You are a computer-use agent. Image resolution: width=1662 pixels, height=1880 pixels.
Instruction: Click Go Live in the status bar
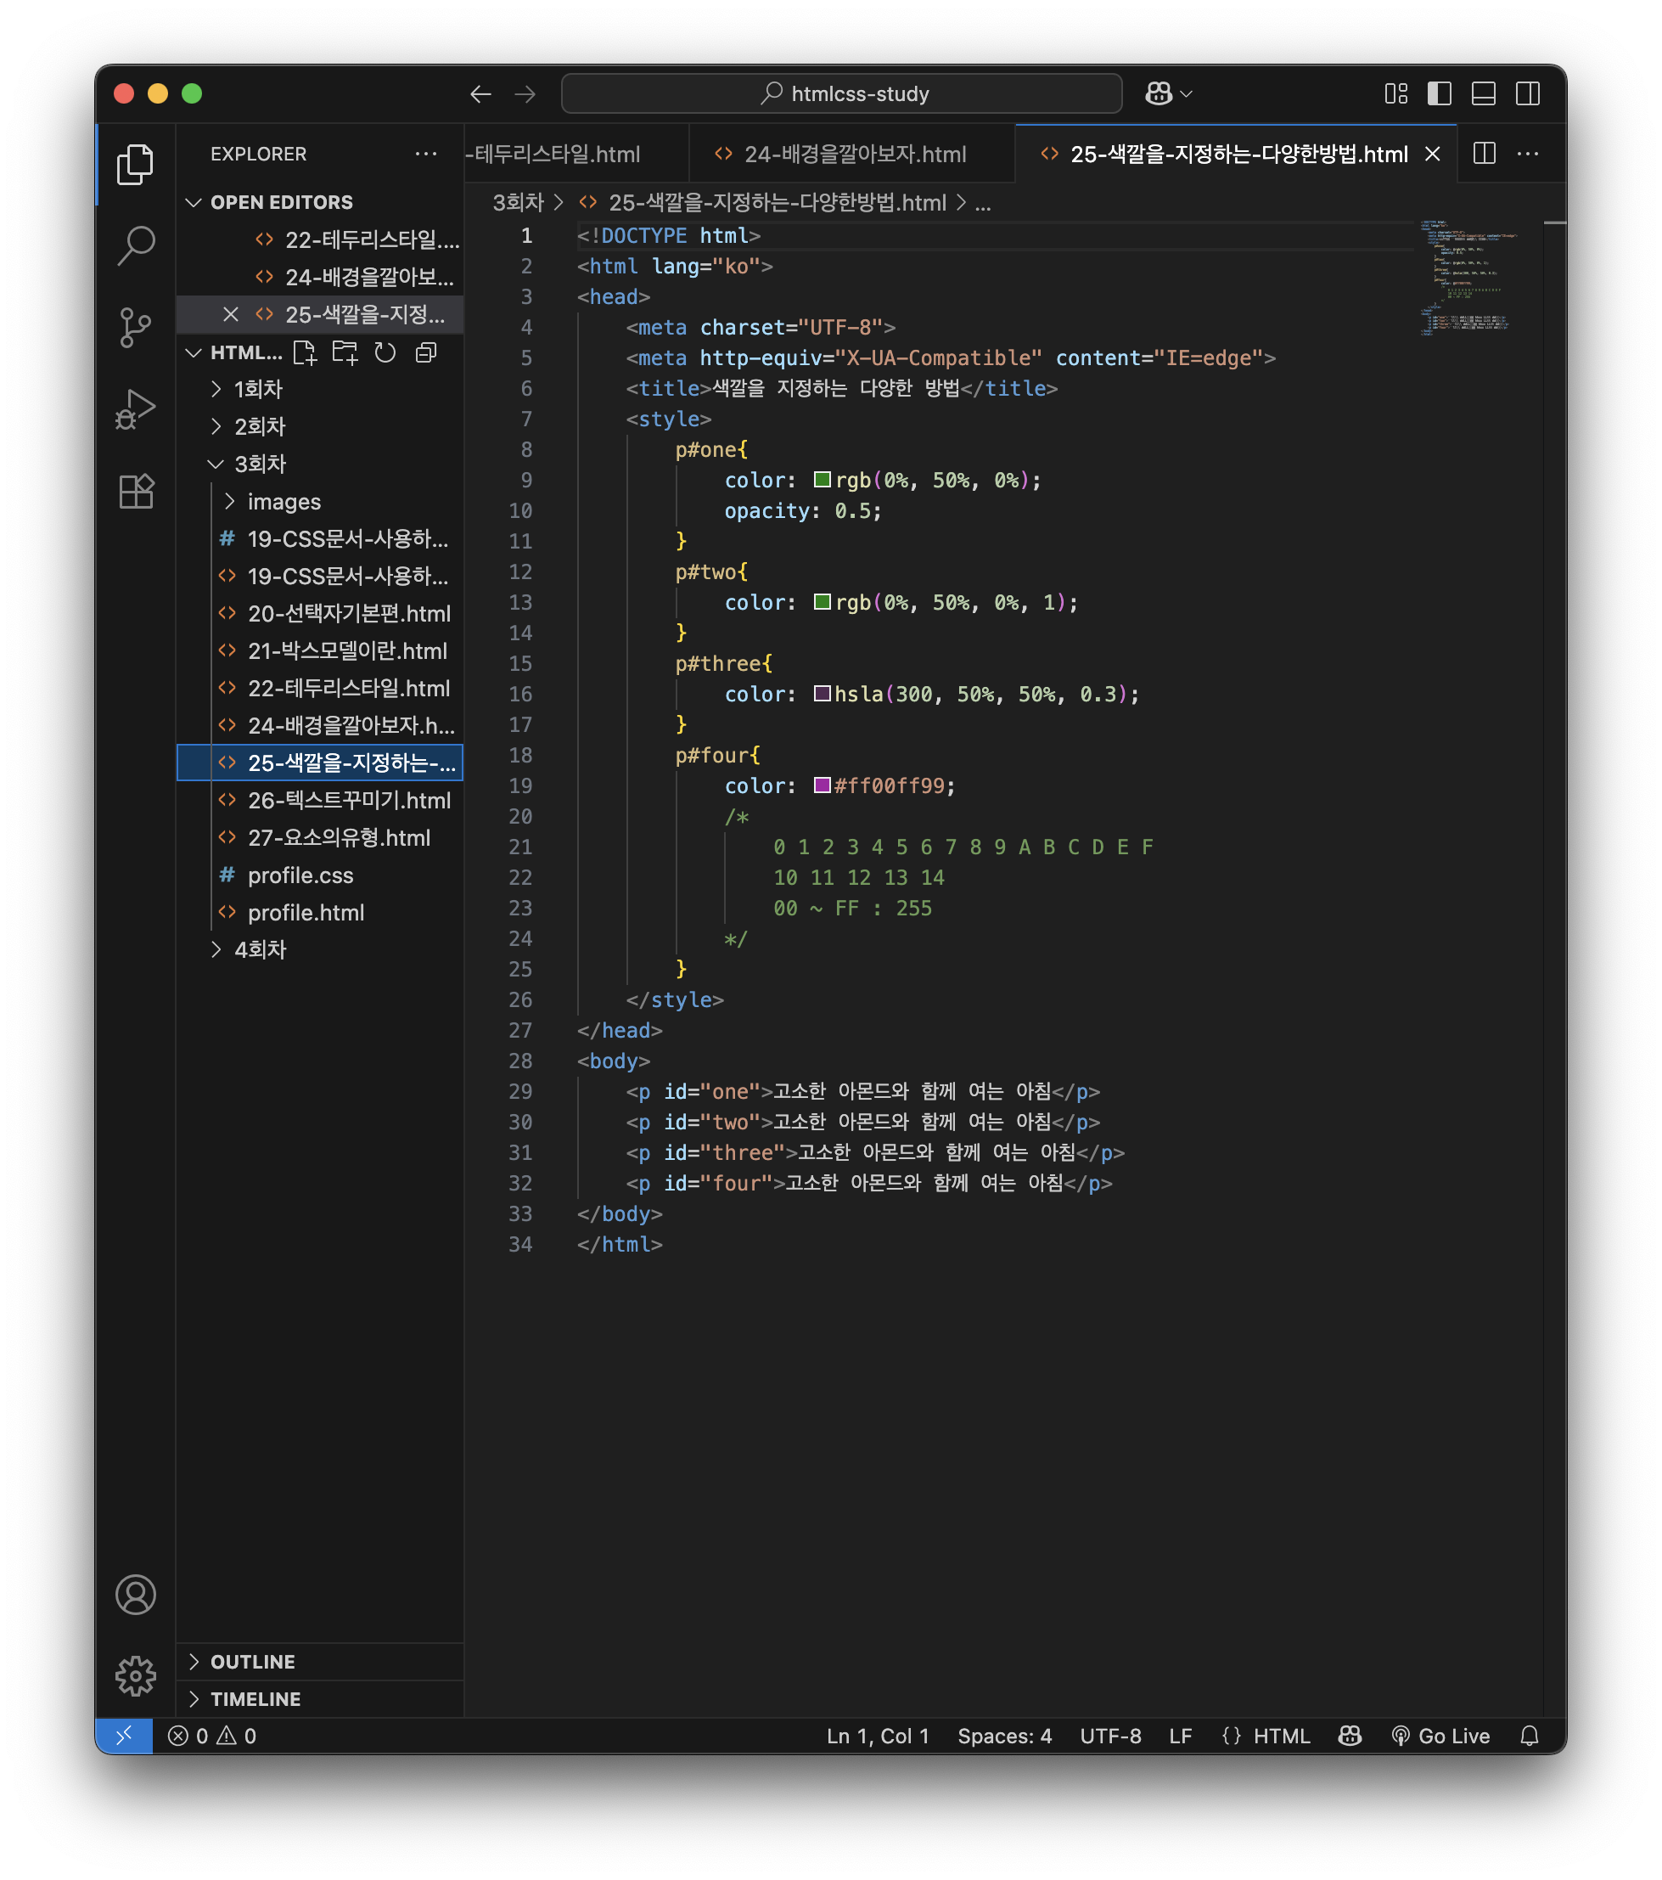coord(1440,1736)
